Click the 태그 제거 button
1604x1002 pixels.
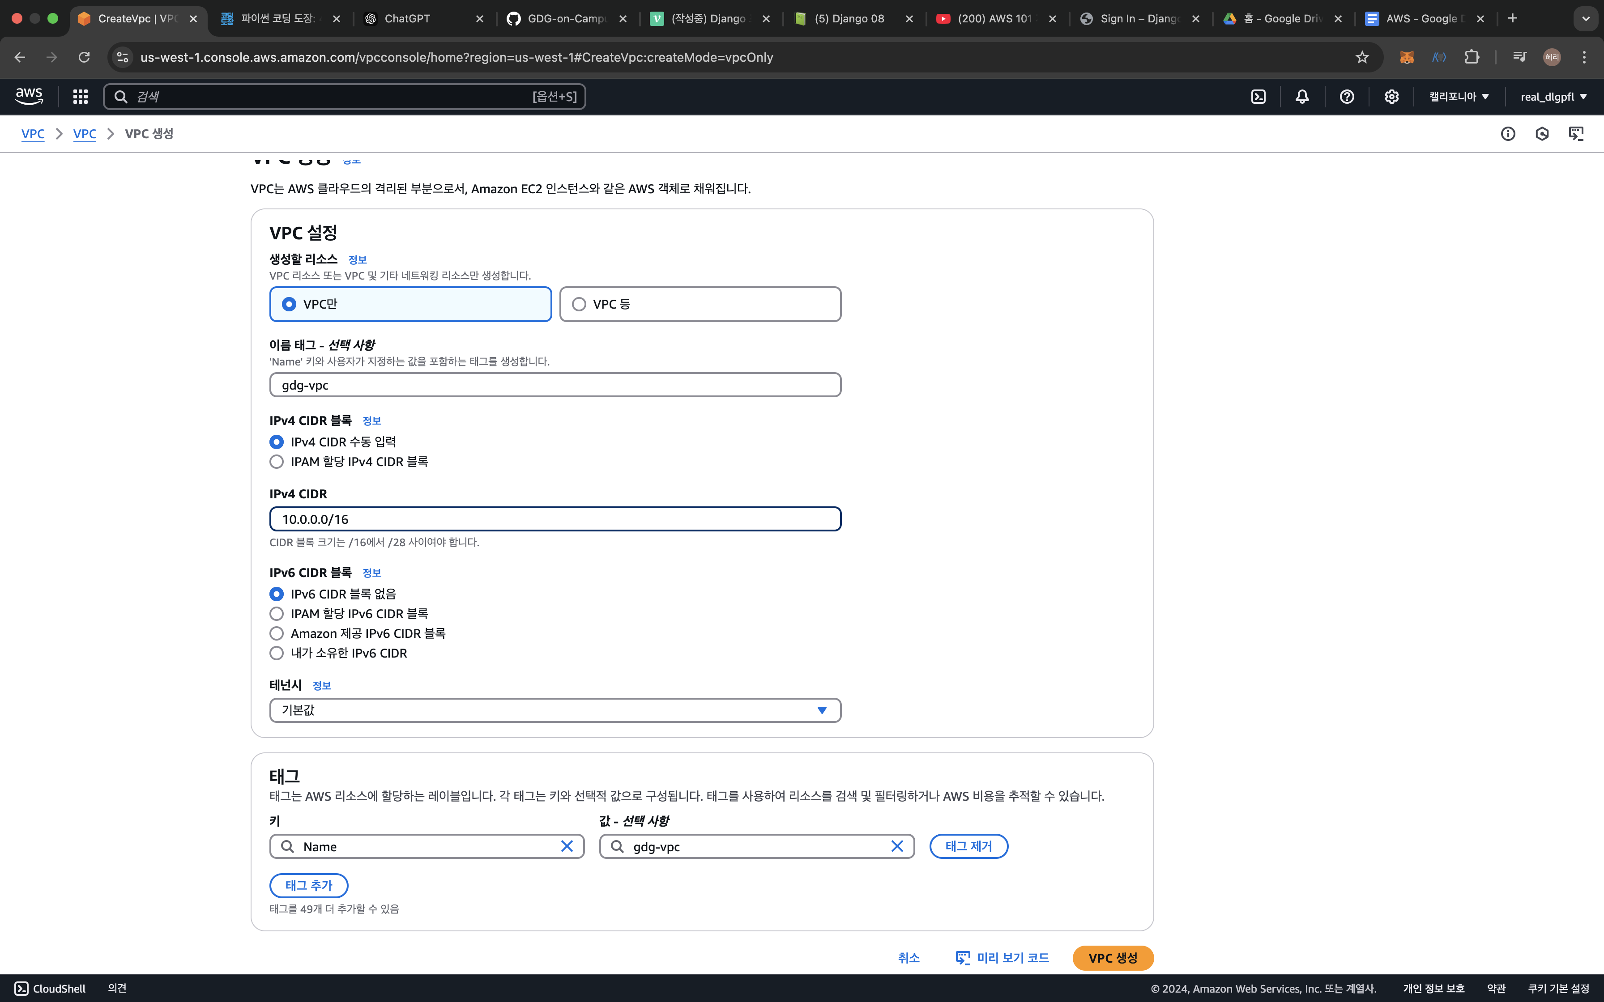(968, 846)
